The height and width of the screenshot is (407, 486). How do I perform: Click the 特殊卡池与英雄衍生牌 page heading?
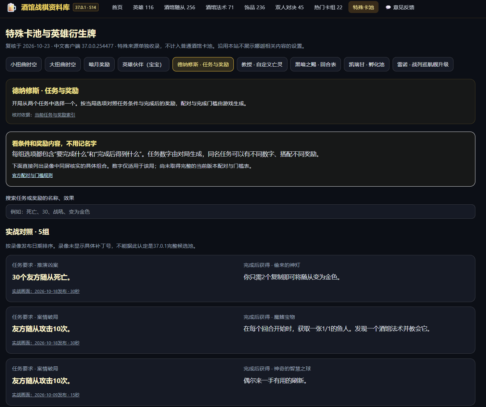(51, 33)
